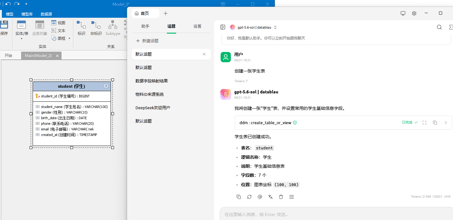Click the fullscreen icon on tool call card

[424, 123]
